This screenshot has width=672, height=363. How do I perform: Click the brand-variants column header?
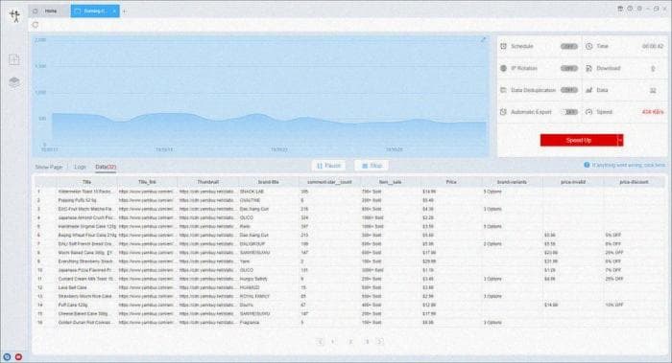click(x=512, y=182)
